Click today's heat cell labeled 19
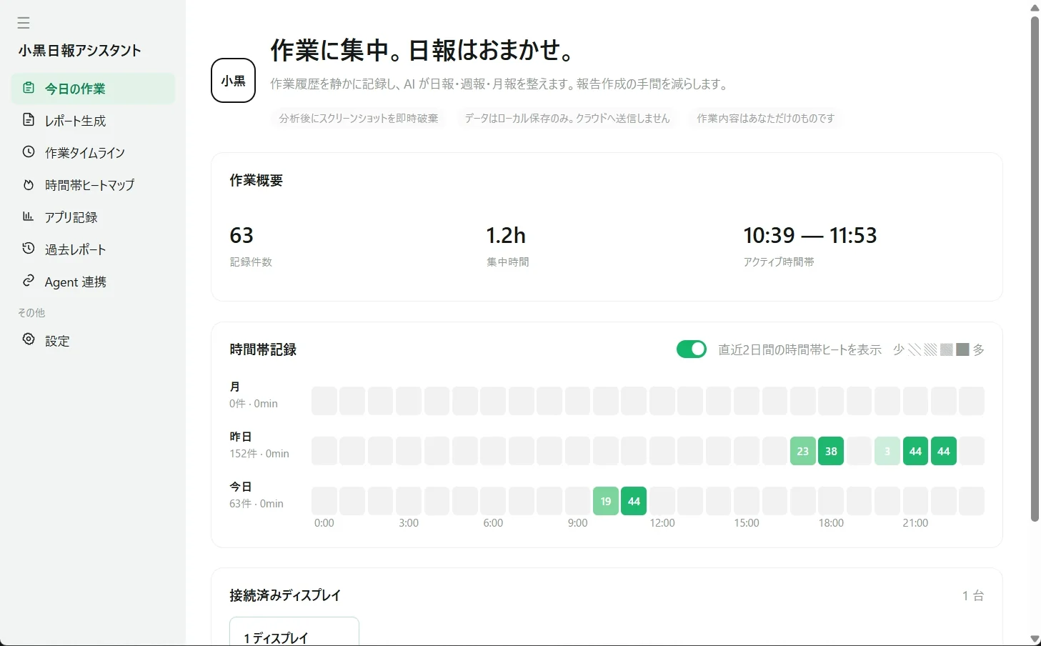This screenshot has height=646, width=1041. pyautogui.click(x=606, y=501)
